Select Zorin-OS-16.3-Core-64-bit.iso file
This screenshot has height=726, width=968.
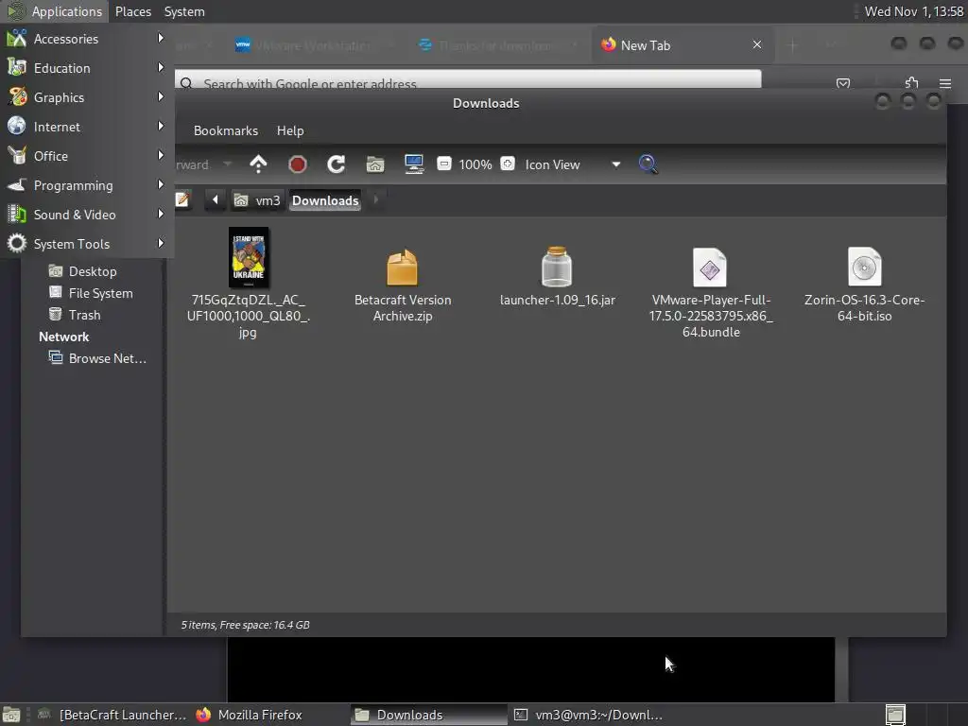tap(864, 285)
